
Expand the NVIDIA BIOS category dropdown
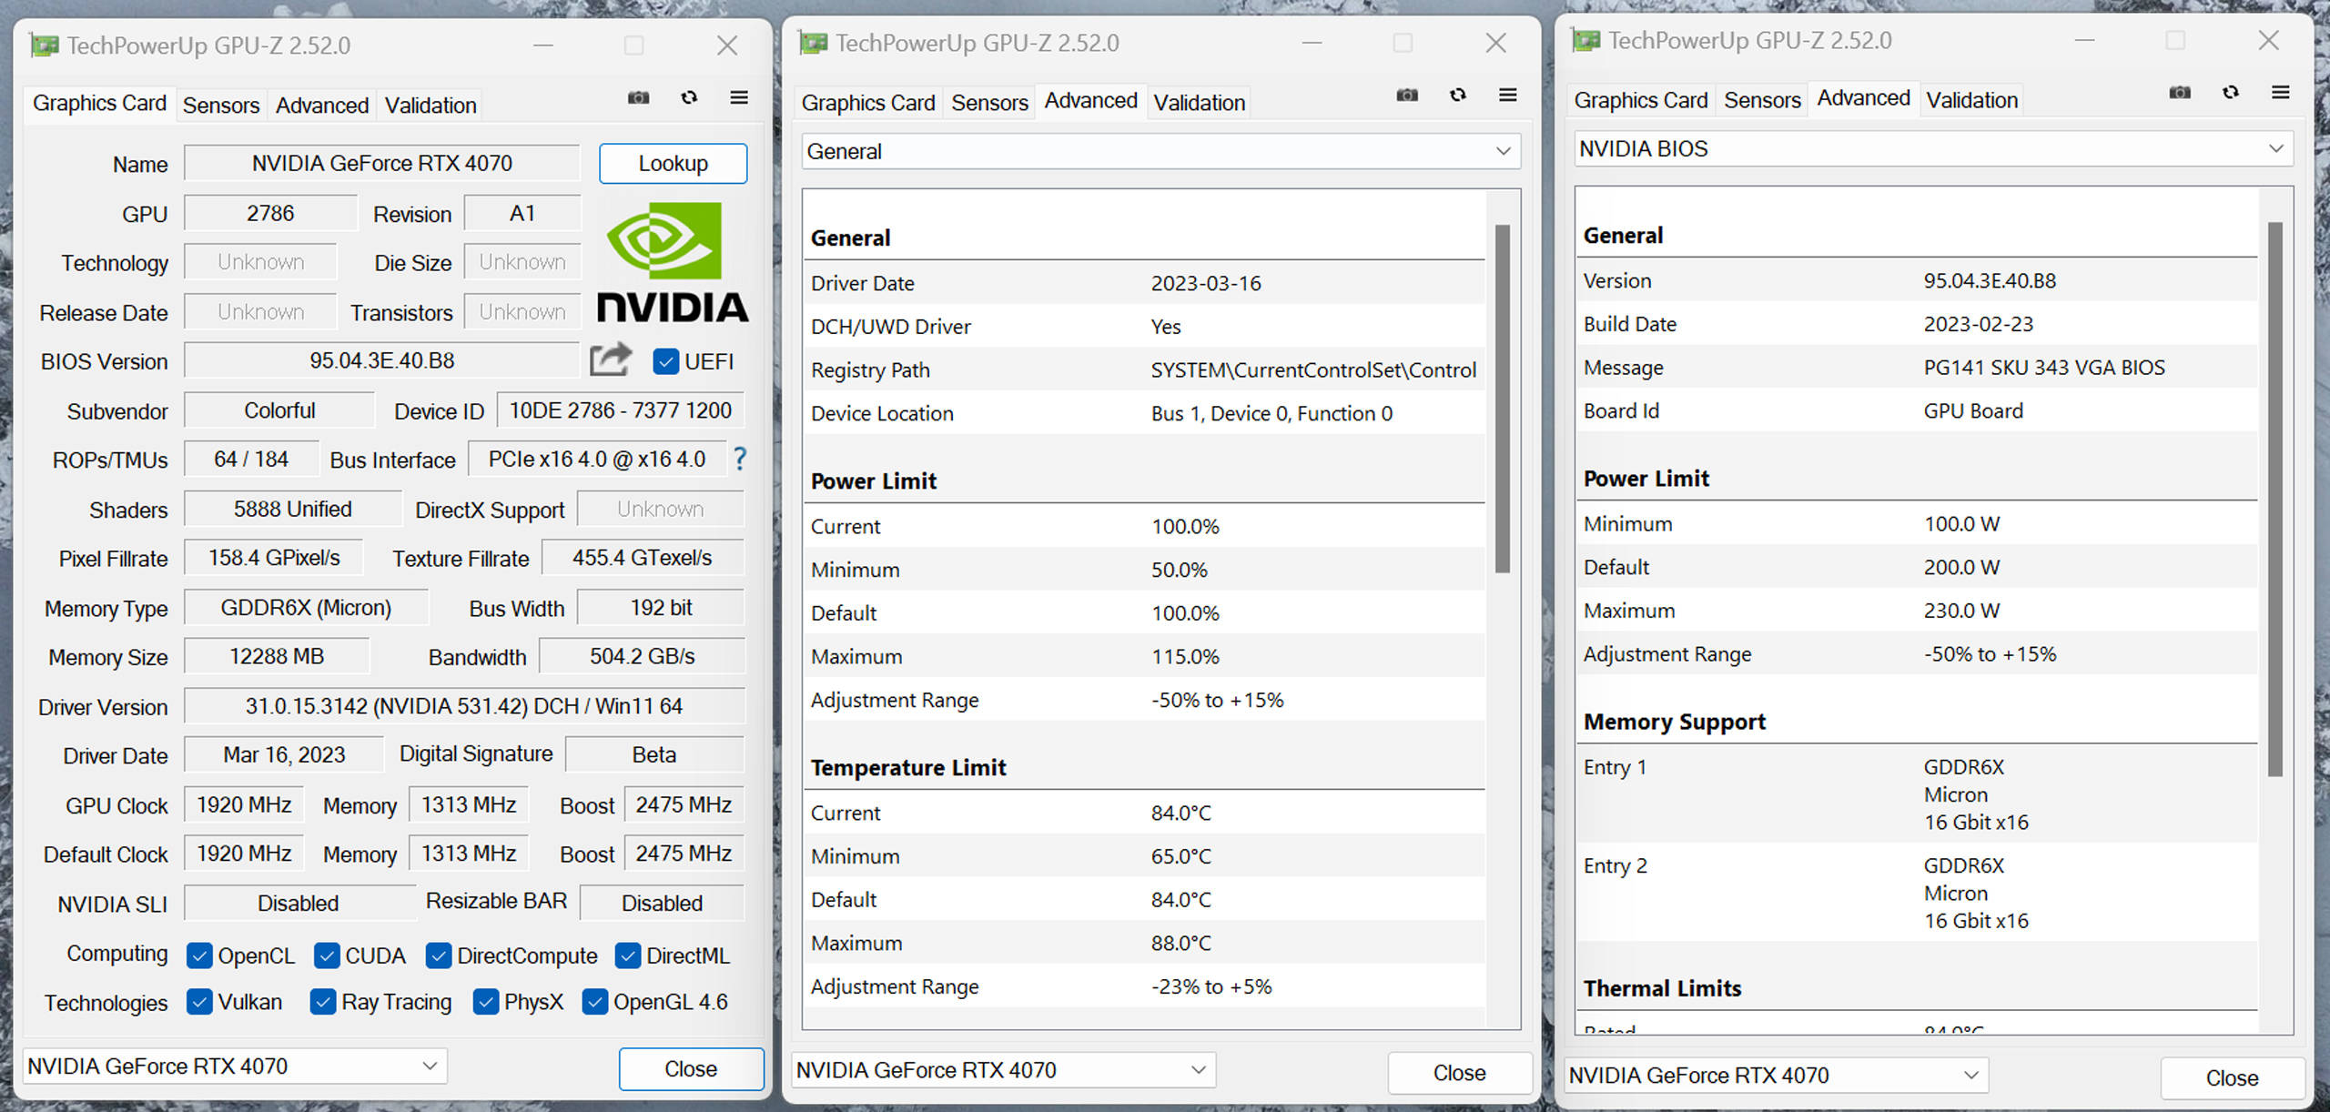(1932, 148)
